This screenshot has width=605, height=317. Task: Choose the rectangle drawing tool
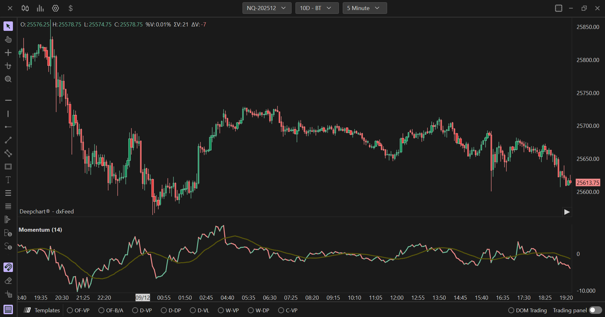[x=8, y=167]
